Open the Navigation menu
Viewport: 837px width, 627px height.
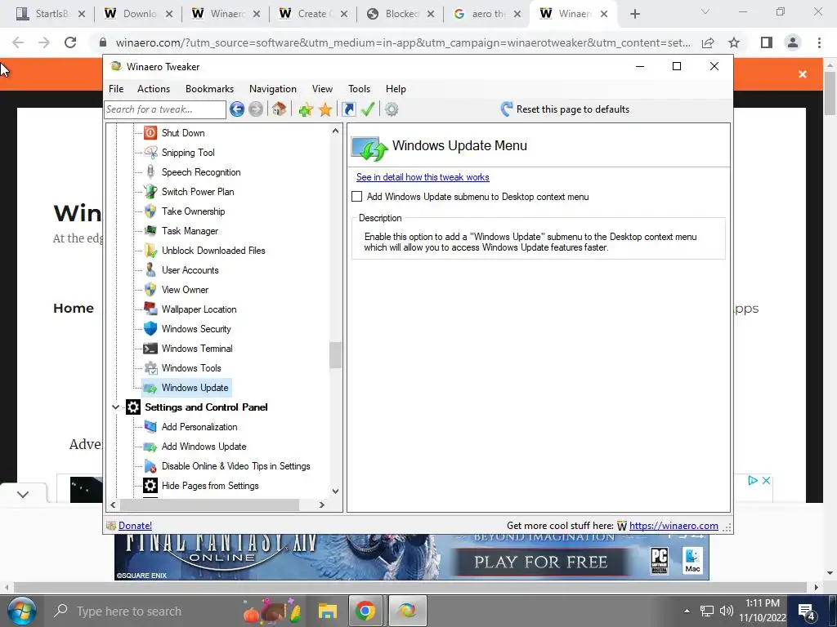(x=273, y=88)
